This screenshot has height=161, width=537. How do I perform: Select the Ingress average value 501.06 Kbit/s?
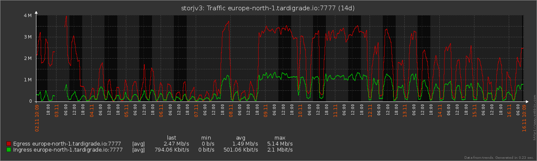point(241,150)
